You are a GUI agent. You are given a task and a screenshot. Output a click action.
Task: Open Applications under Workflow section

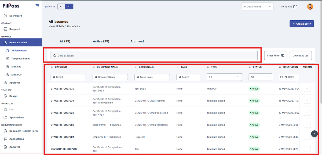pyautogui.click(x=16, y=118)
